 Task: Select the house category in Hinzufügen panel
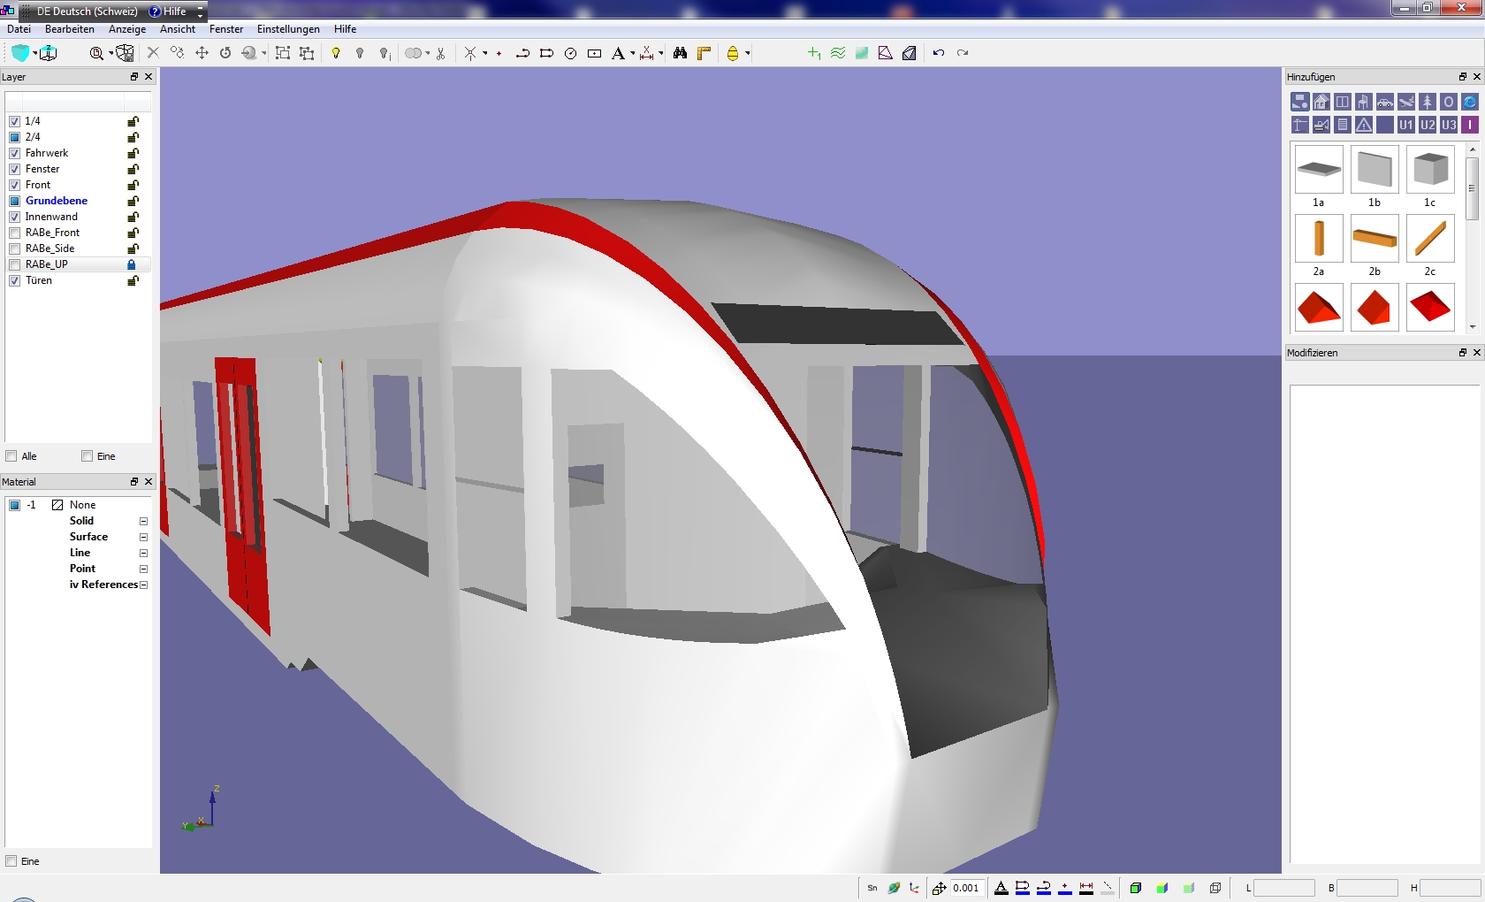1321,103
